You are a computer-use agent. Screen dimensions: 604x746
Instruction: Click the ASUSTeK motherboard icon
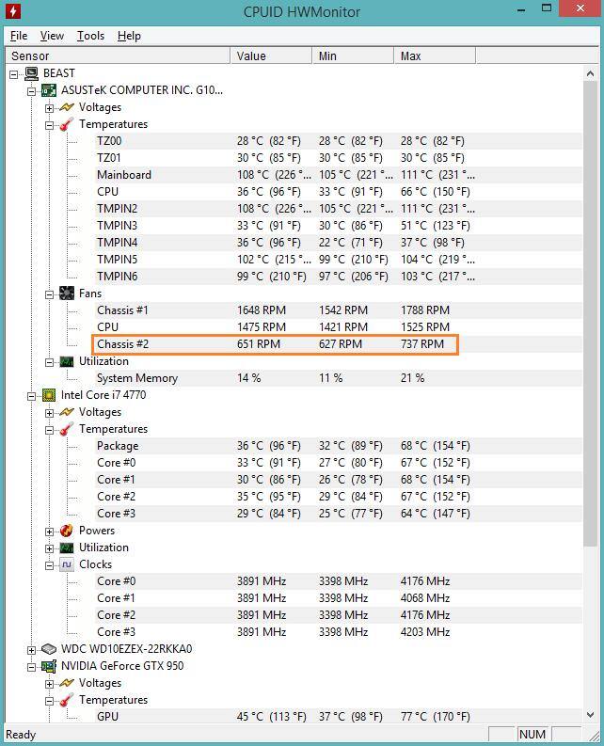49,90
